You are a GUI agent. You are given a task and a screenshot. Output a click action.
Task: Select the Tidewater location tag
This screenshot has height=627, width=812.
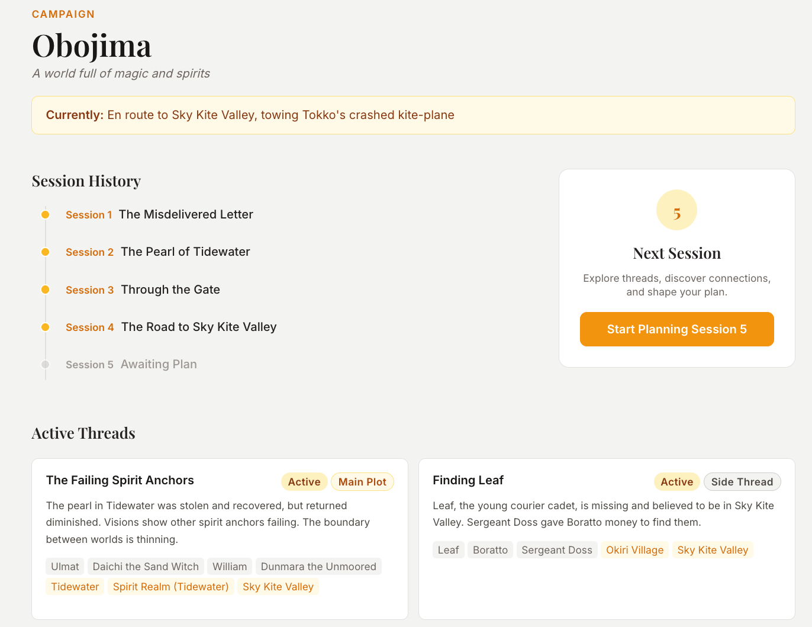[75, 587]
